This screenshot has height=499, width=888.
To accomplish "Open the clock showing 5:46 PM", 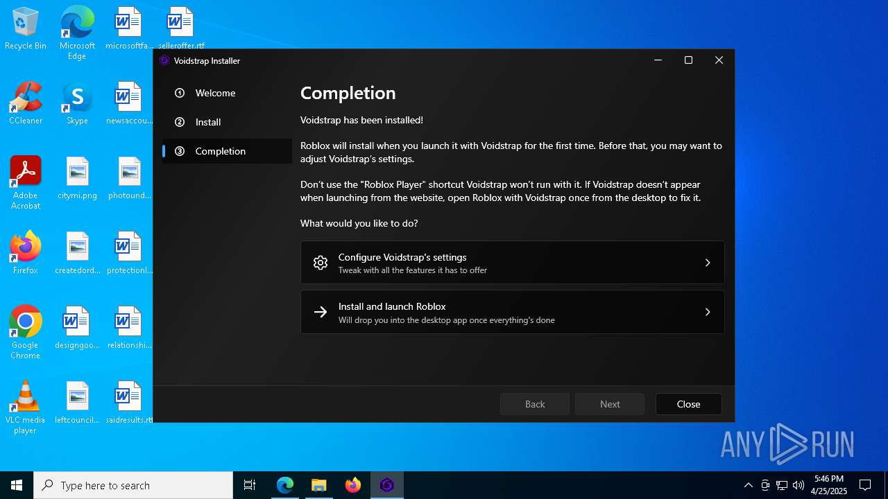I will (x=829, y=485).
